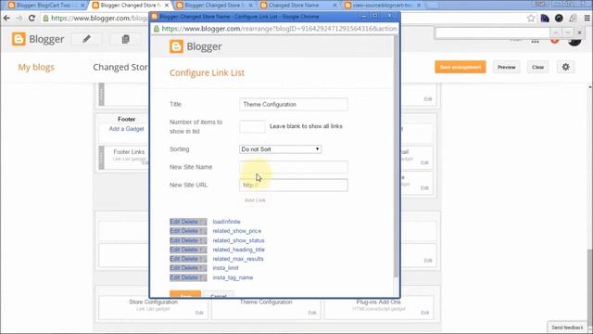
Task: Switch to third Blogger: Changed Store tab
Action: 215,6
